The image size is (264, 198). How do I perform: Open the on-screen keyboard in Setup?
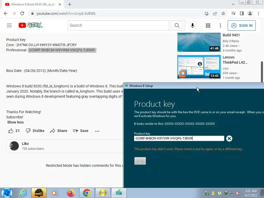(140, 161)
